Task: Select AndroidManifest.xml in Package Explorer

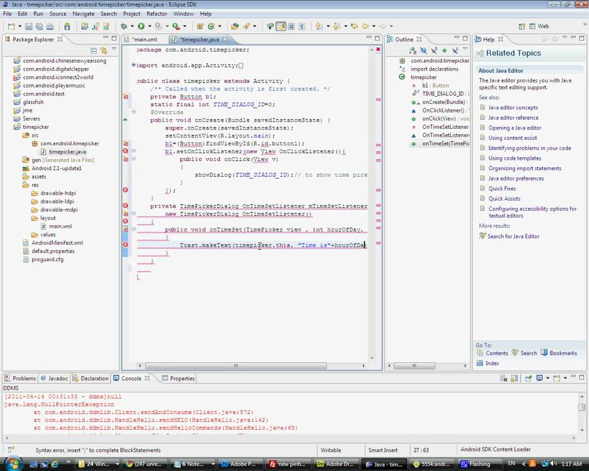Action: (x=57, y=243)
